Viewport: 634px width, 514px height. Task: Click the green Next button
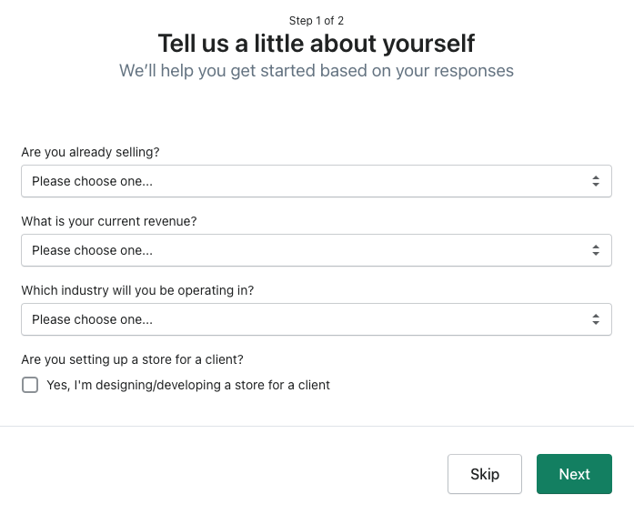[x=574, y=474]
